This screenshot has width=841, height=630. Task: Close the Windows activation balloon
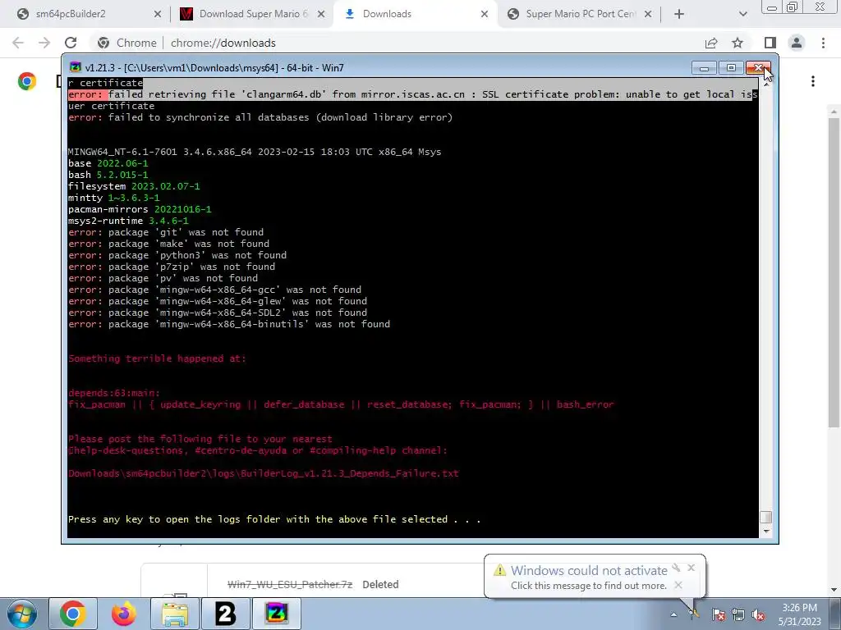tap(692, 568)
